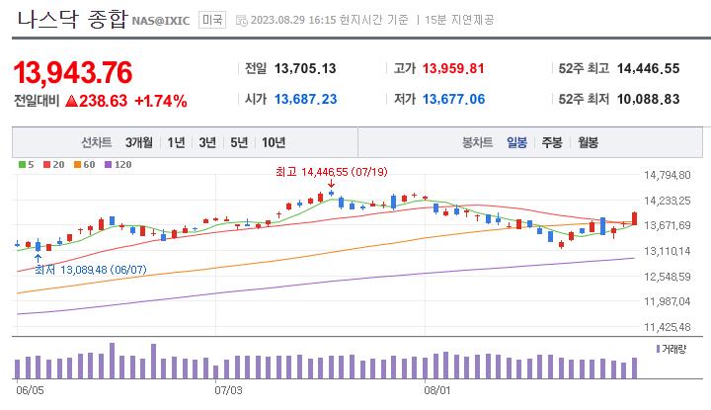
Task: Click the 봉차트 label
Action: 477,142
